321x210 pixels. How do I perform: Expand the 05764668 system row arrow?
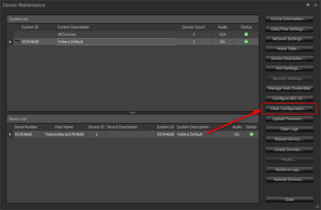10,42
